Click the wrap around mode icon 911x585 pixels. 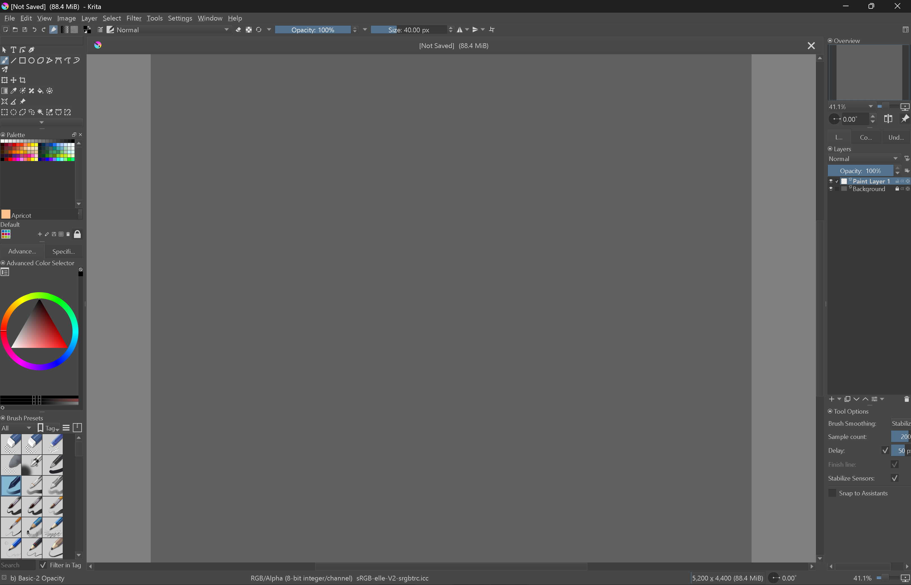[492, 30]
